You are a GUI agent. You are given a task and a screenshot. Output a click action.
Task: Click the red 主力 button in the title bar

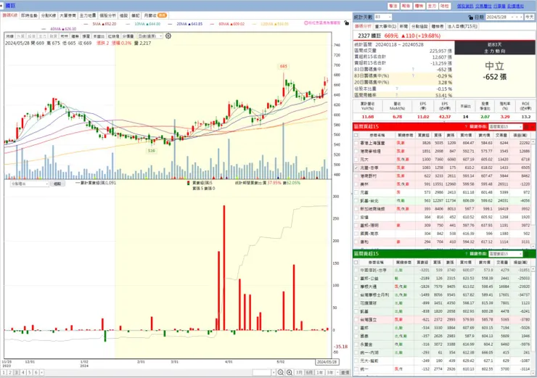click(432, 6)
